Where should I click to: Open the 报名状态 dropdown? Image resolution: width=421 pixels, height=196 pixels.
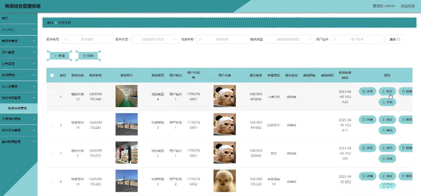point(155,39)
